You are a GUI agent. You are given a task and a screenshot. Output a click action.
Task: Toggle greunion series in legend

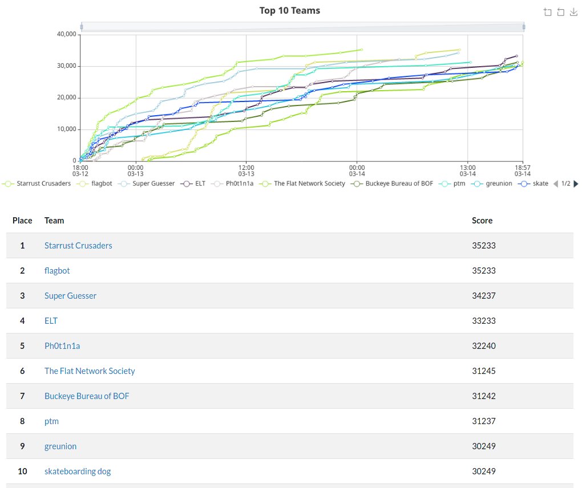[x=491, y=184]
